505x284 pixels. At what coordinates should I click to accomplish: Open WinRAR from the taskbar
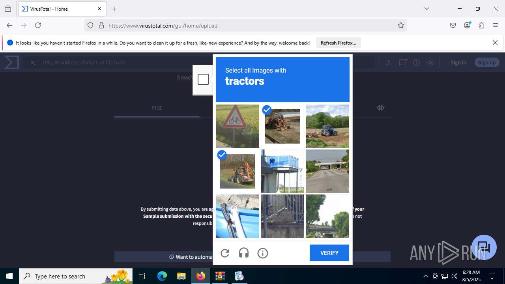coord(220,276)
